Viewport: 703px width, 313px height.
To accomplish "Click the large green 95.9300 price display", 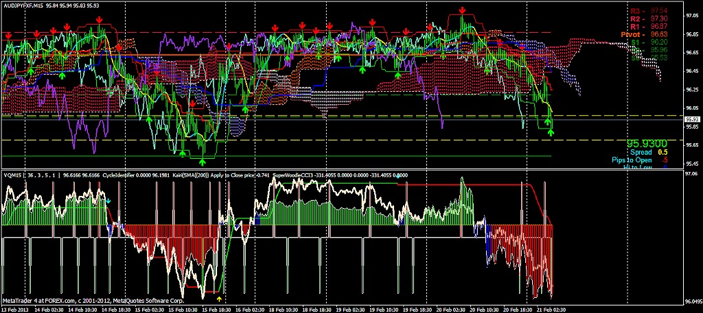I will click(647, 143).
